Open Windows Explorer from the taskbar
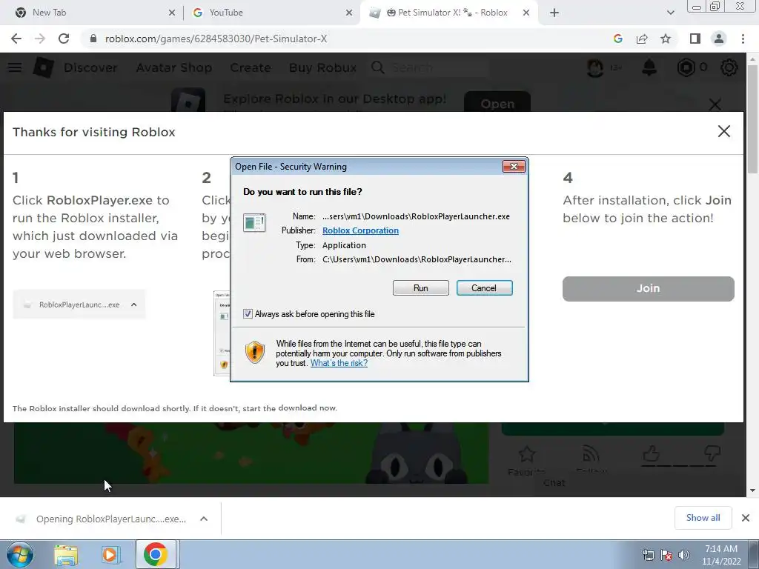 coord(66,554)
